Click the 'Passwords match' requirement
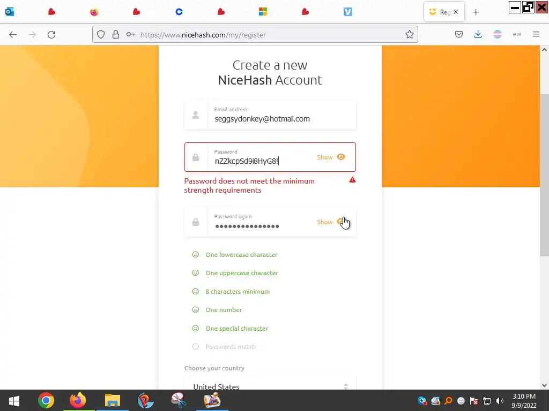 (231, 347)
